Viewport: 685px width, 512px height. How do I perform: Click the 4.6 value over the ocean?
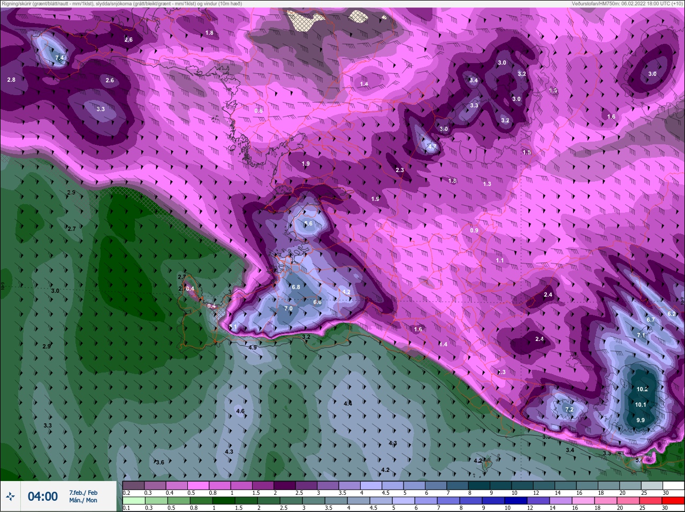pyautogui.click(x=240, y=412)
